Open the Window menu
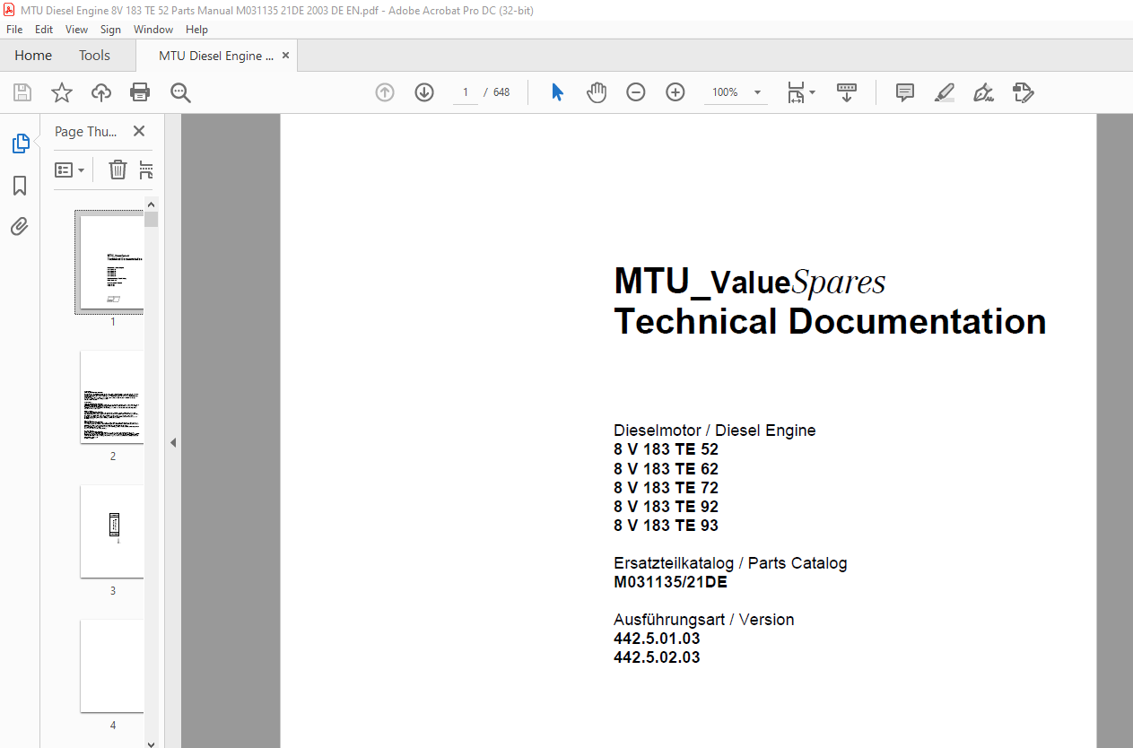1133x748 pixels. point(153,30)
